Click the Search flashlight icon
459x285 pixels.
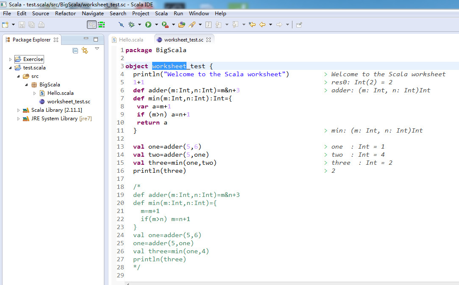[x=192, y=25]
